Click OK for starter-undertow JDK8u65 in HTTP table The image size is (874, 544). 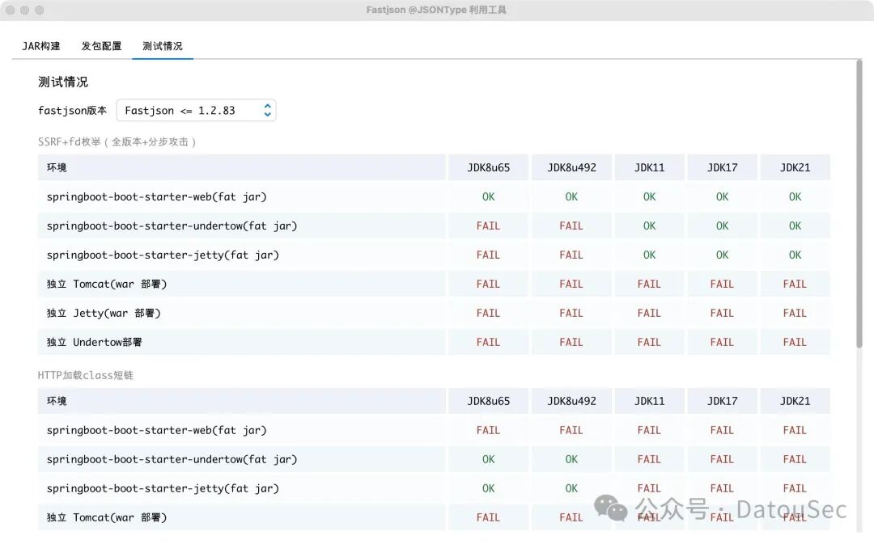[488, 459]
